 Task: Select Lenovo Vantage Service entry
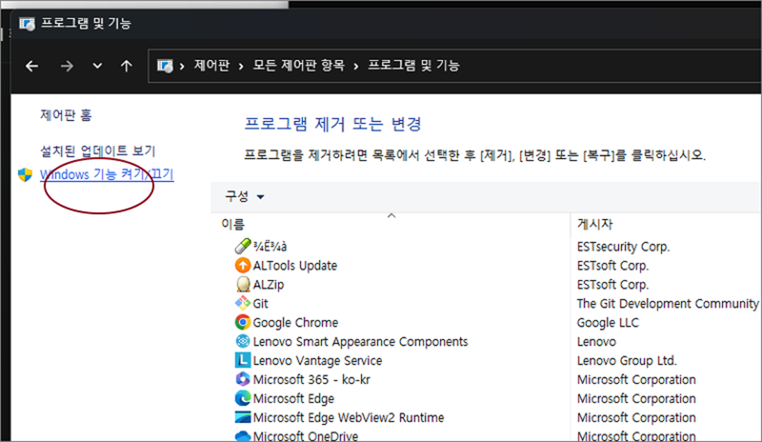pyautogui.click(x=318, y=360)
